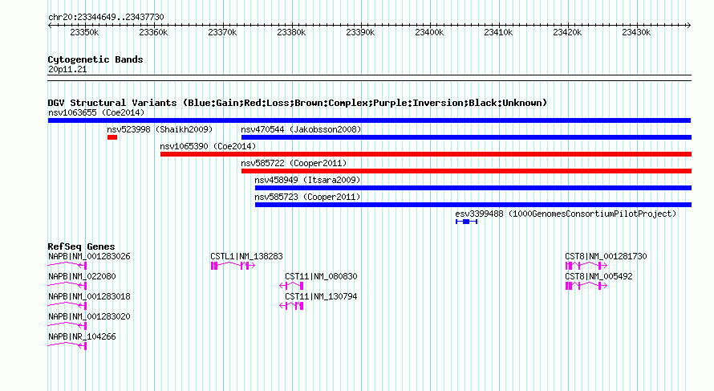The image size is (714, 391).
Task: Click the 23350k ruler tick label
Action: pos(84,33)
